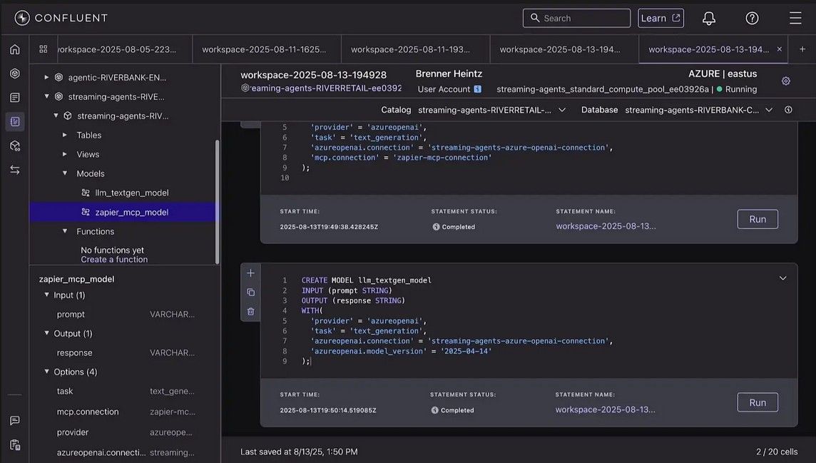The width and height of the screenshot is (816, 463).
Task: Delete cell using the trash icon
Action: (250, 311)
